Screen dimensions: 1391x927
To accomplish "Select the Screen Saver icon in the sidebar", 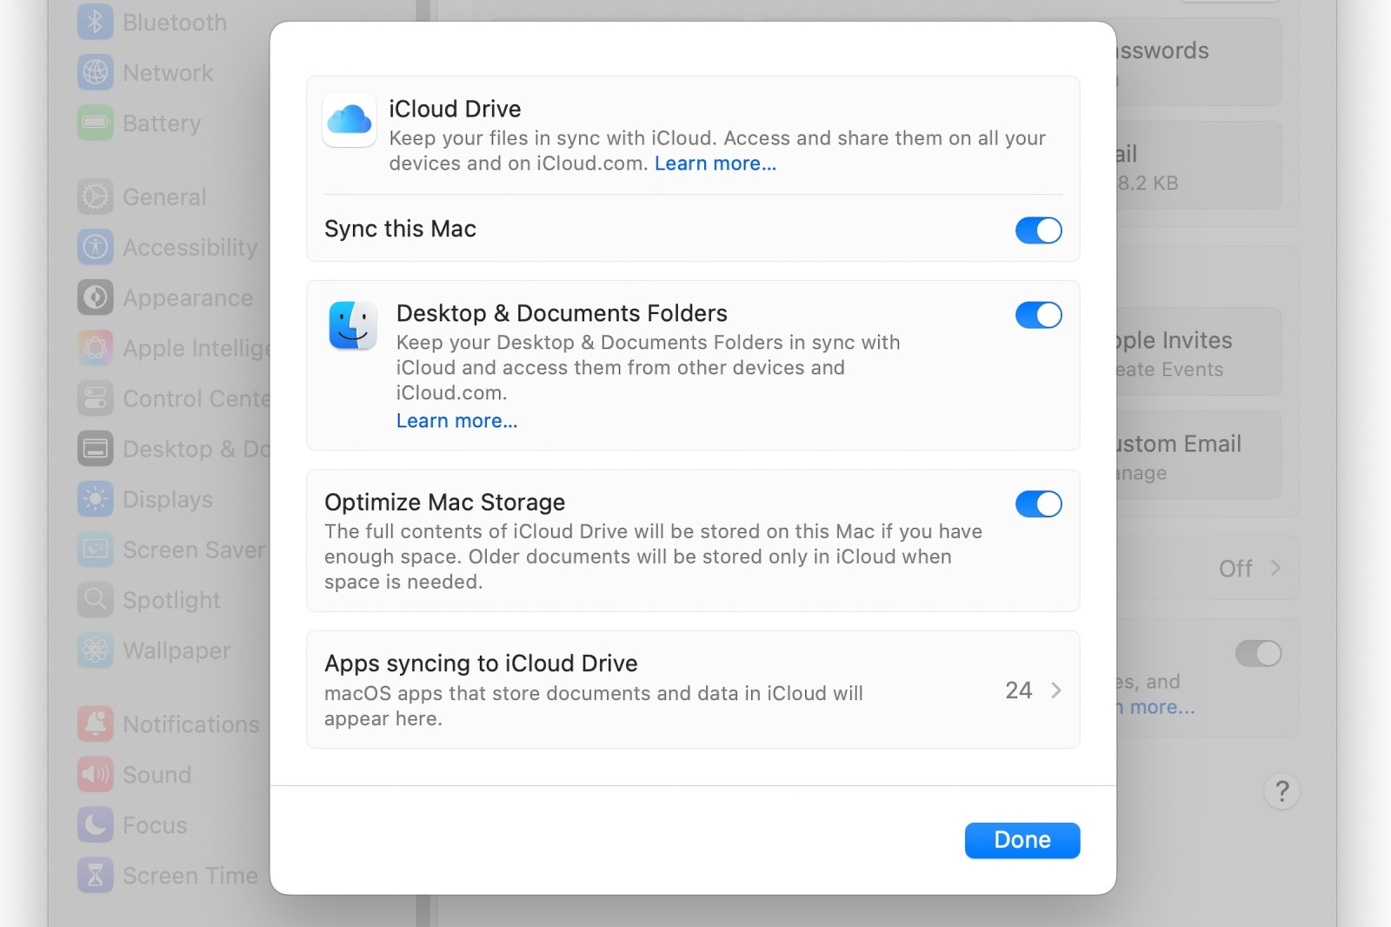I will coord(96,550).
